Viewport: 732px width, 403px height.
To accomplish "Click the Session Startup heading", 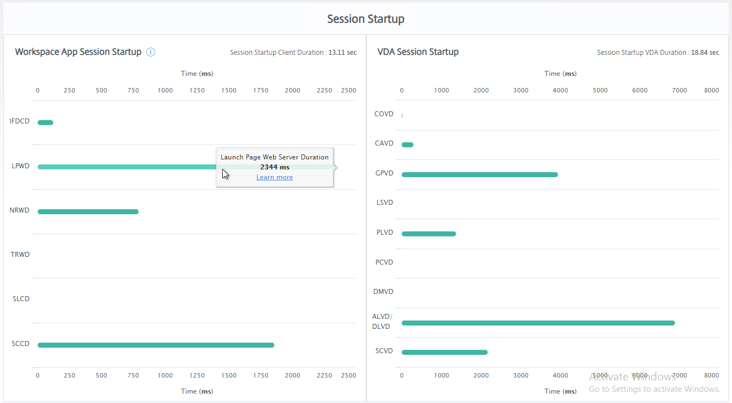I will pos(366,19).
